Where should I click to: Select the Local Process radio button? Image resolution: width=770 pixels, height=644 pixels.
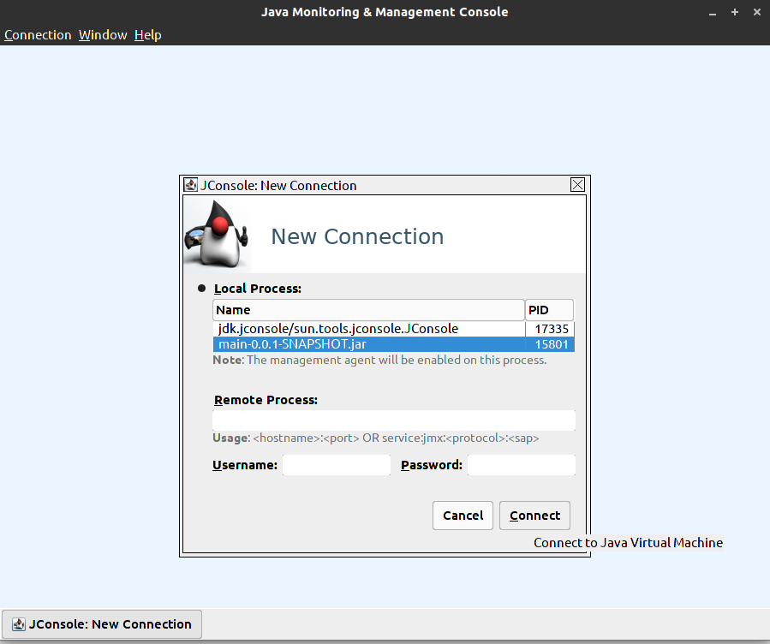tap(201, 288)
